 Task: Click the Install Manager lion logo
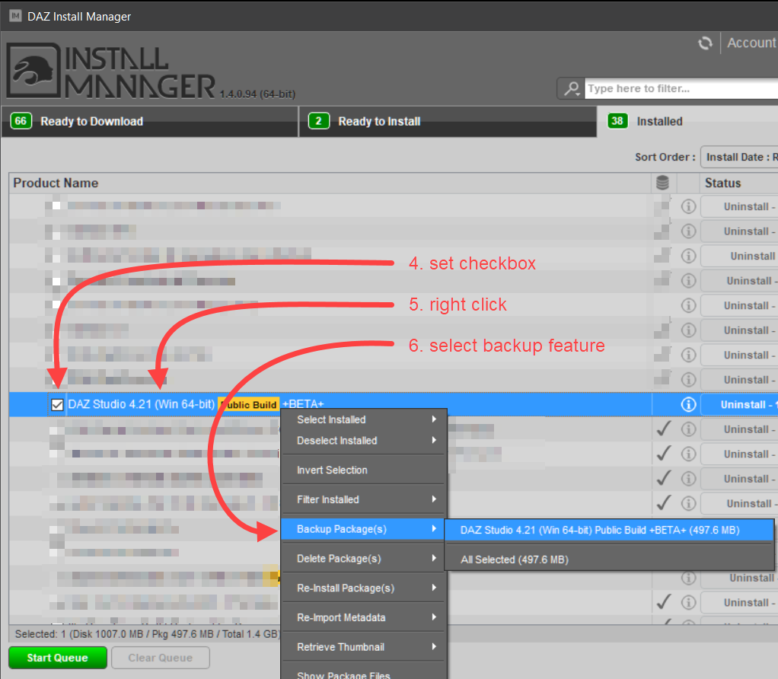tap(33, 70)
